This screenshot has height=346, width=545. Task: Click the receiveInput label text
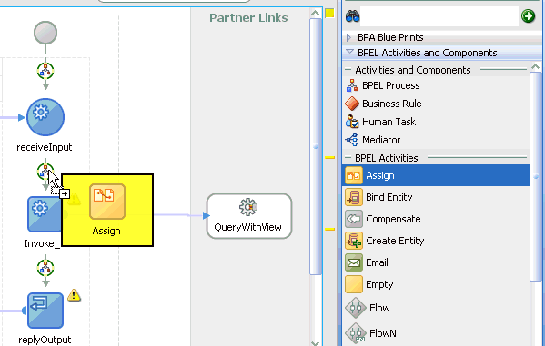(45, 147)
